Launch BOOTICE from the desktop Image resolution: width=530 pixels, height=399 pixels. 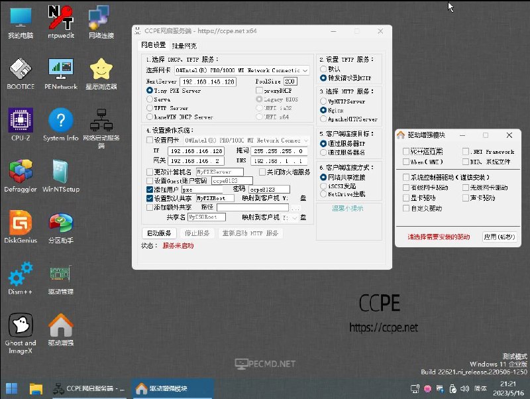[20, 75]
